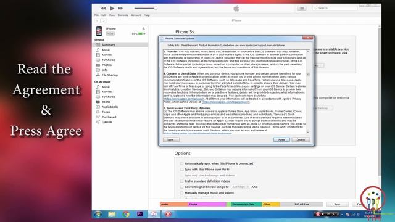Viewport: 395px width, 222px height.
Task: Toggle Sync only checked songs and videos
Action: [x=181, y=175]
